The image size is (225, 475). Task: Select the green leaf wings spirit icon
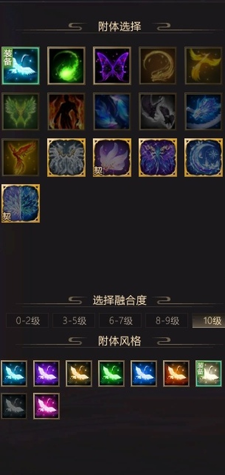click(21, 112)
